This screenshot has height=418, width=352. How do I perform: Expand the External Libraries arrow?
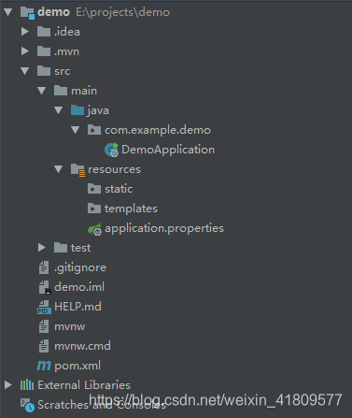point(8,385)
